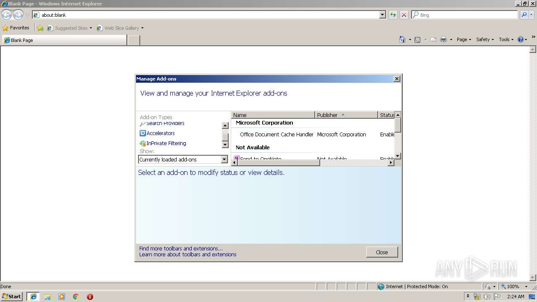This screenshot has height=302, width=537.
Task: Click Internet Explorer taskbar icon
Action: pyautogui.click(x=34, y=297)
